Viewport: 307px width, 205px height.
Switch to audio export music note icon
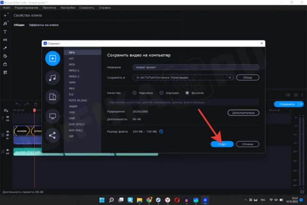click(x=53, y=78)
